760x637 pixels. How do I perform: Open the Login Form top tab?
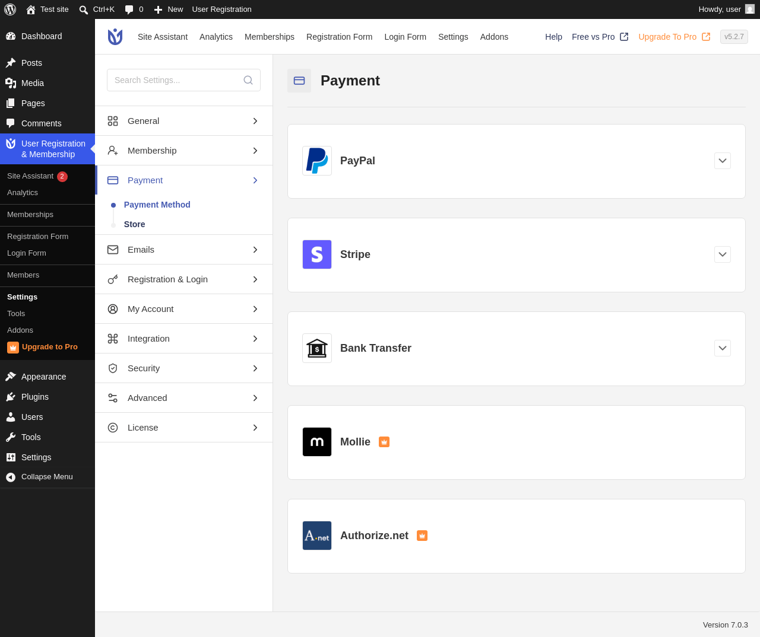pos(406,37)
